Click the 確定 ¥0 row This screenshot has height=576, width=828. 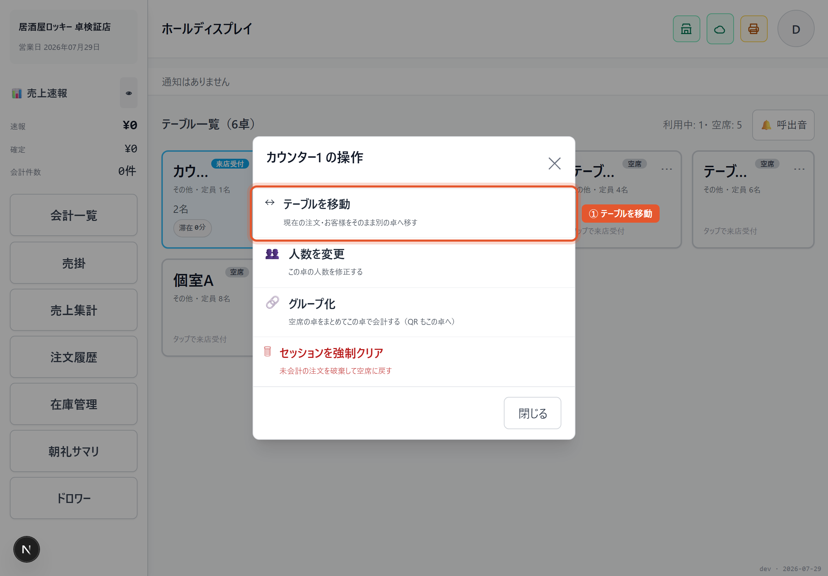[x=74, y=149]
